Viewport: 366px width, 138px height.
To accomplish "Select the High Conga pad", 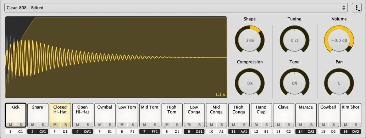I will pos(239,115).
